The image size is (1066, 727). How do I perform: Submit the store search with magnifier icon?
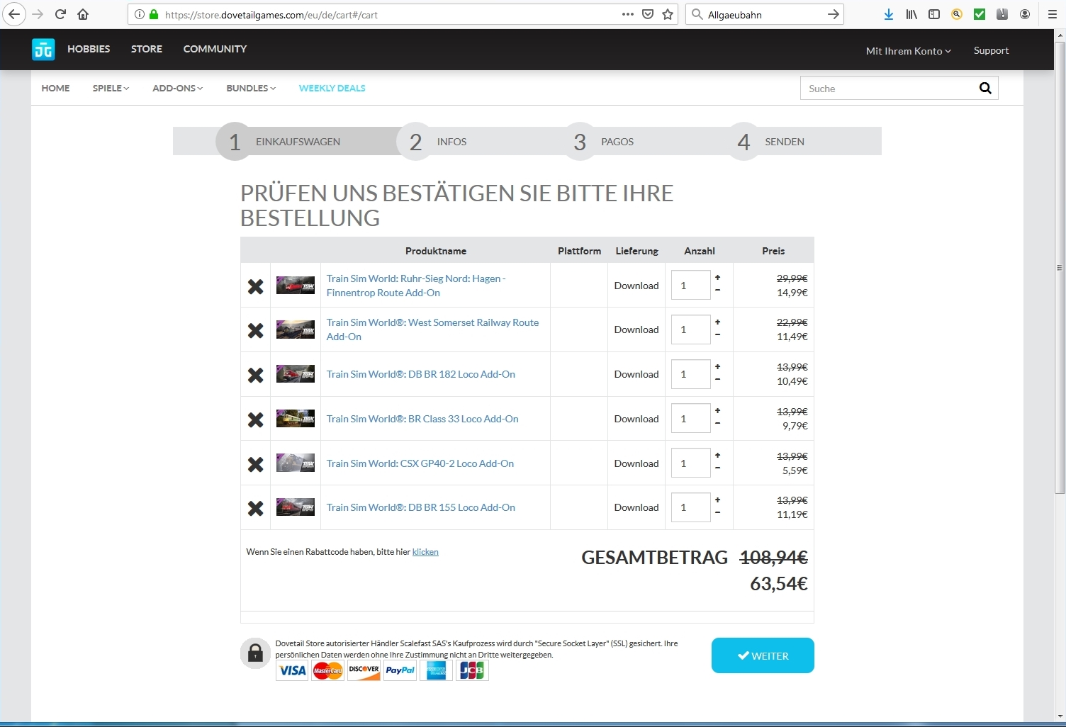coord(985,88)
